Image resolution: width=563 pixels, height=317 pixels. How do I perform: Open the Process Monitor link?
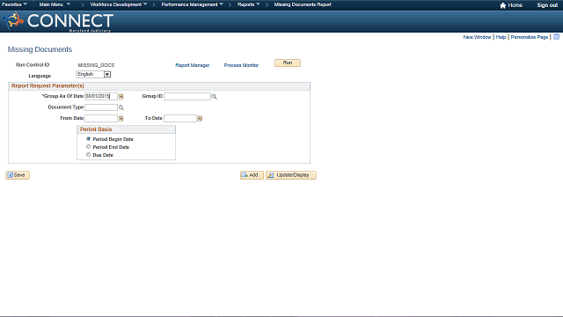click(241, 65)
